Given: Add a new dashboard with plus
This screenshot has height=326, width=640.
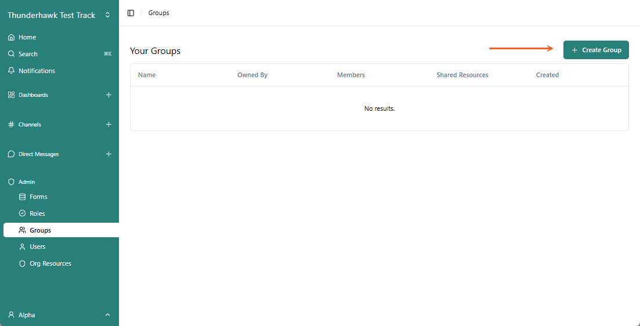Looking at the screenshot, I should point(109,95).
